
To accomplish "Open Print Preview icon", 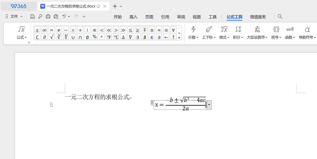I will [x=56, y=17].
